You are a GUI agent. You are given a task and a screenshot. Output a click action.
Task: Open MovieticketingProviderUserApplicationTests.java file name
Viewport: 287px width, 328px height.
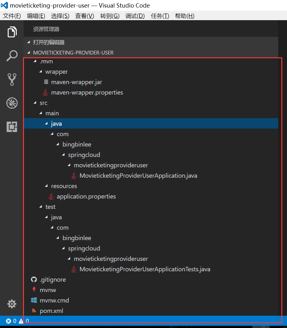[x=145, y=269]
